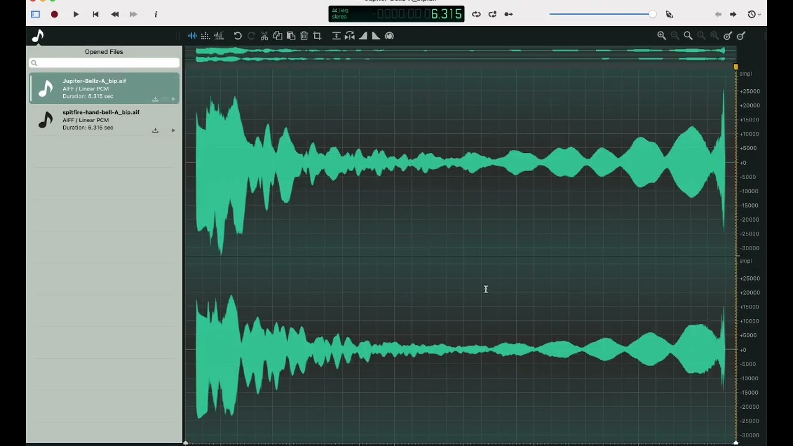Select the combined spectrum-waveform view
The width and height of the screenshot is (793, 446).
(219, 36)
